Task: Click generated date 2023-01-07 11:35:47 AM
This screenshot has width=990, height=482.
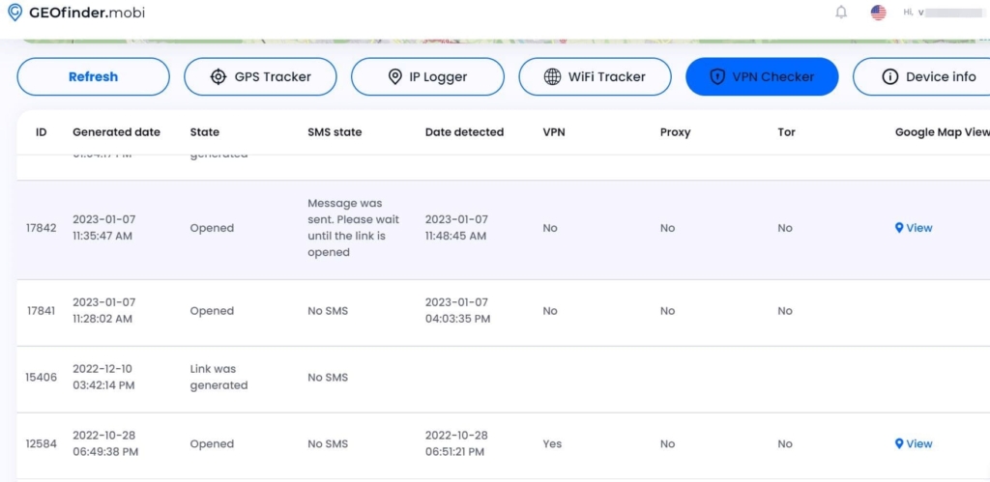Action: (104, 228)
